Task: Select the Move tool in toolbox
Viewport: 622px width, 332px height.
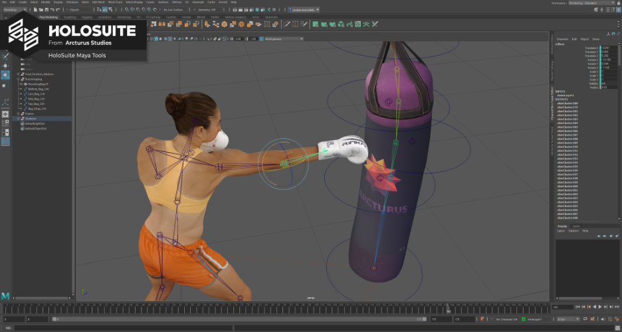Action: tap(5, 66)
